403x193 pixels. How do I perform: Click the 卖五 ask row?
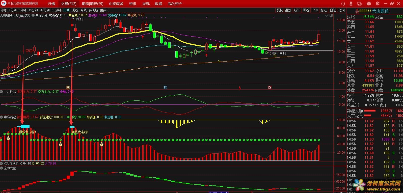click(x=374, y=22)
